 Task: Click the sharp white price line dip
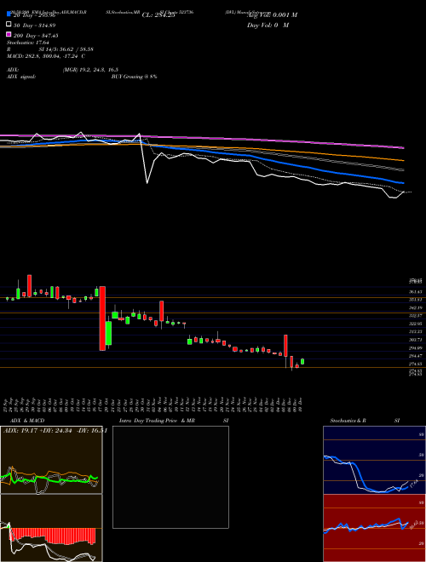pyautogui.click(x=147, y=182)
